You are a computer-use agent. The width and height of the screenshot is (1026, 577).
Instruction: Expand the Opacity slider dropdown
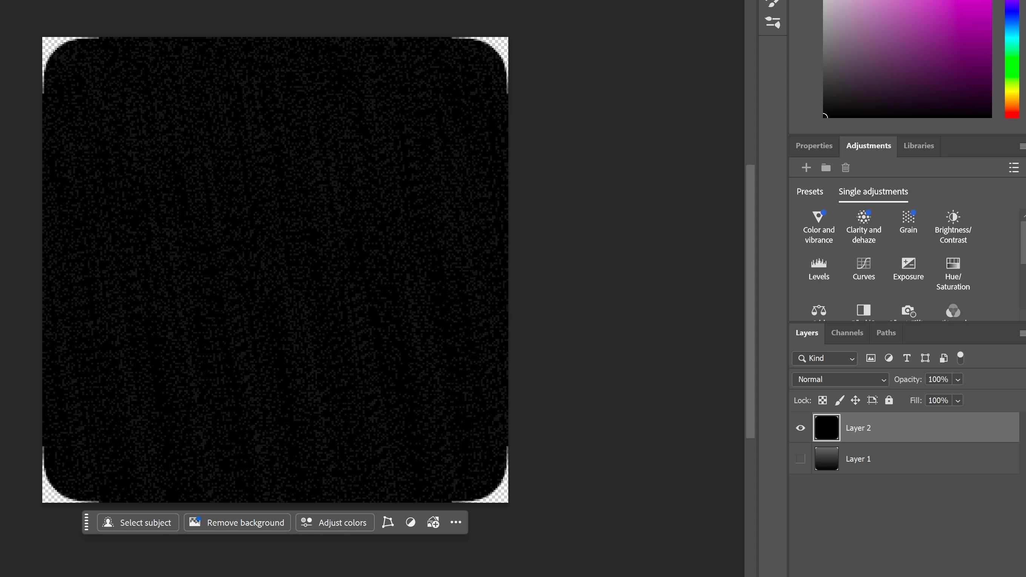(x=958, y=380)
